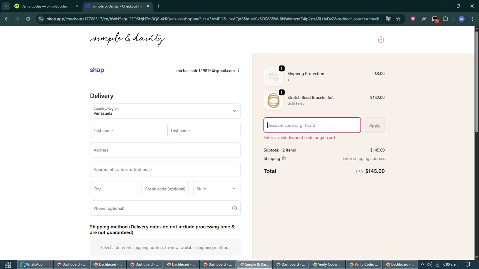The image size is (479, 269).
Task: Click the Apartment, suite, etc. field
Action: (165, 169)
